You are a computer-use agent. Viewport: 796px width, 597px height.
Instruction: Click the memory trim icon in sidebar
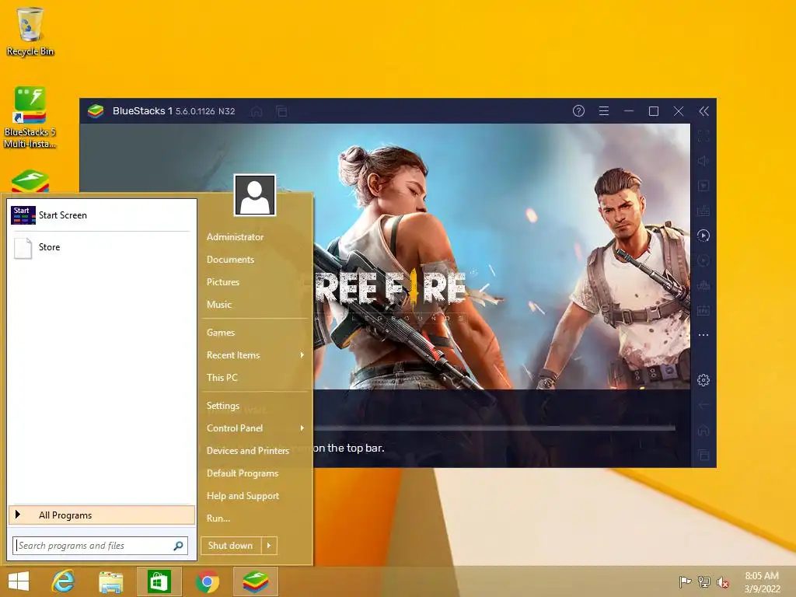click(703, 285)
